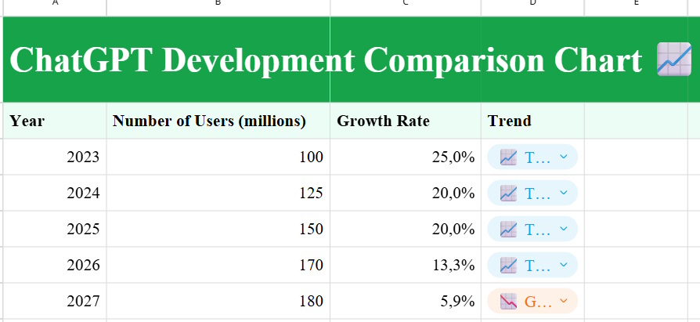Select the Growth Rate header cell
The image size is (700, 322).
[406, 121]
